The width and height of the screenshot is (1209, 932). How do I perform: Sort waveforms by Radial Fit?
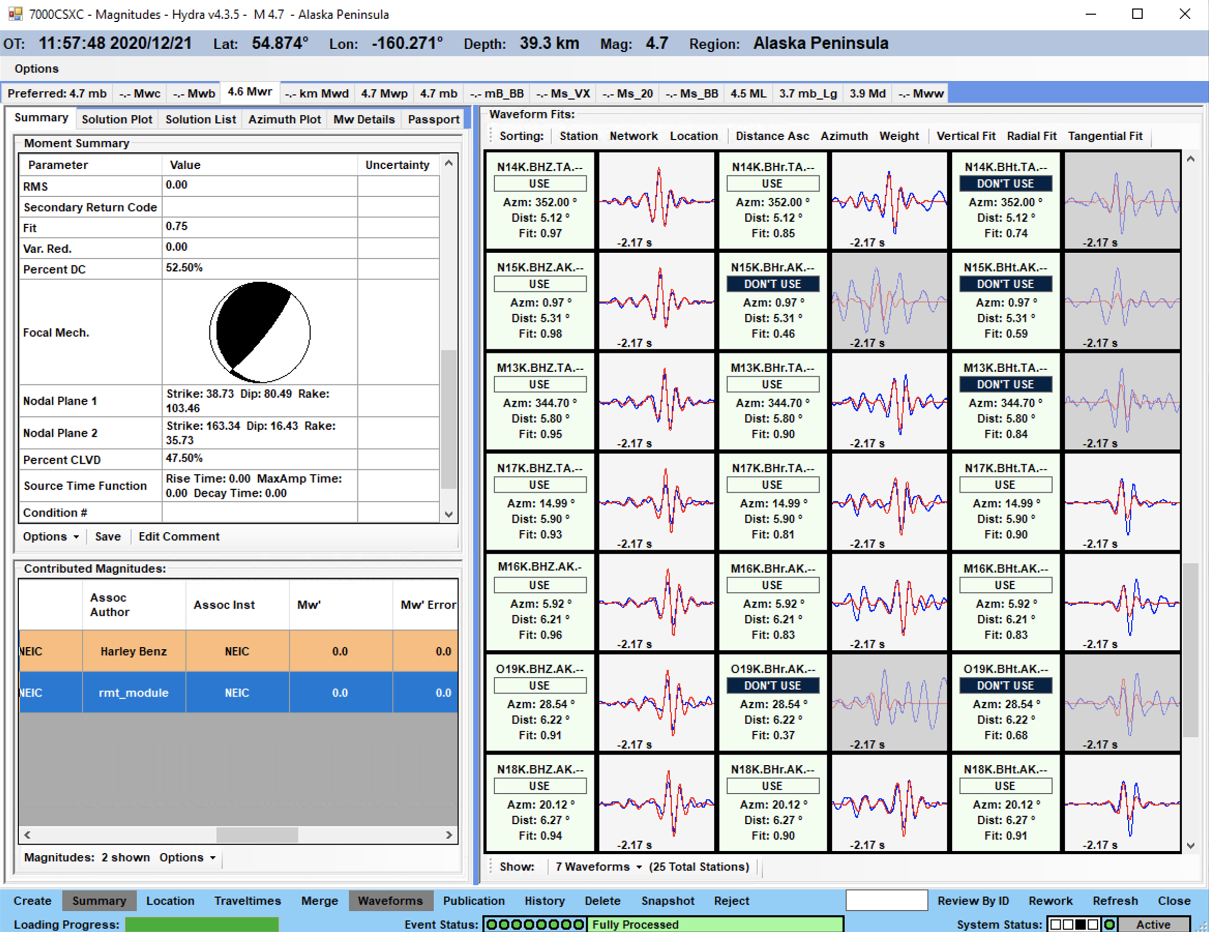coord(1031,136)
